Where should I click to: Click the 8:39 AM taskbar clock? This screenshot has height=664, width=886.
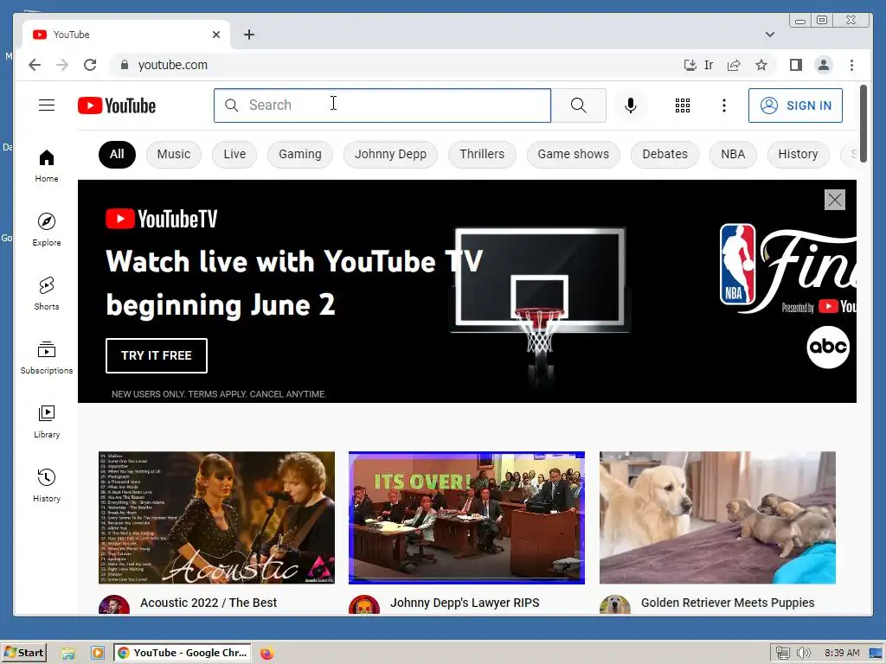coord(841,653)
